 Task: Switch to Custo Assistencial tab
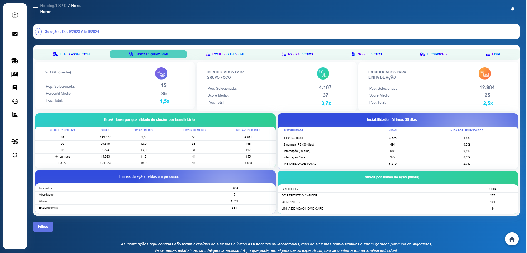(75, 54)
